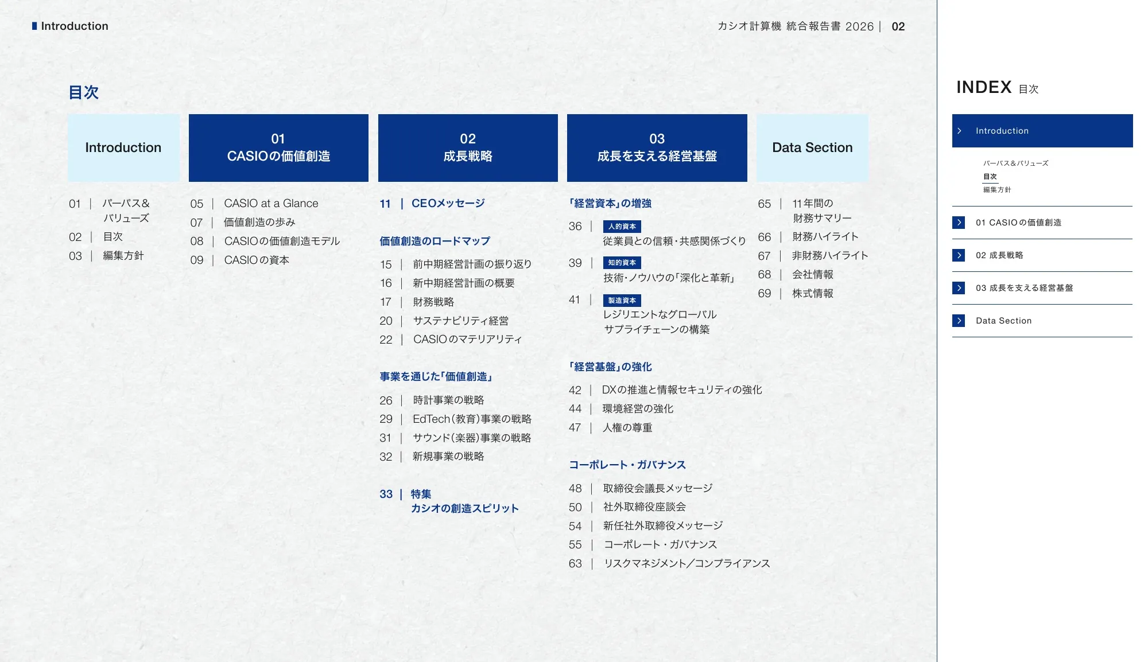Expand the 02 成長戦略 sidebar arrow
This screenshot has width=1148, height=662.
click(x=959, y=255)
